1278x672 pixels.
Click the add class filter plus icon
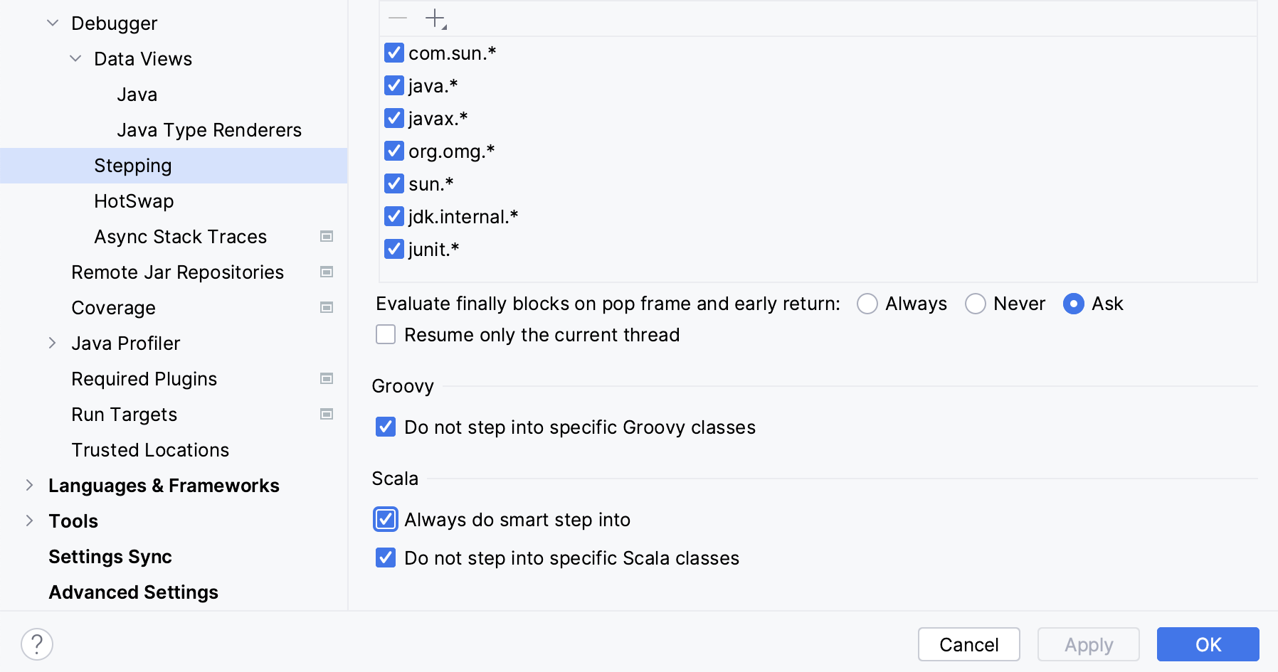click(435, 18)
